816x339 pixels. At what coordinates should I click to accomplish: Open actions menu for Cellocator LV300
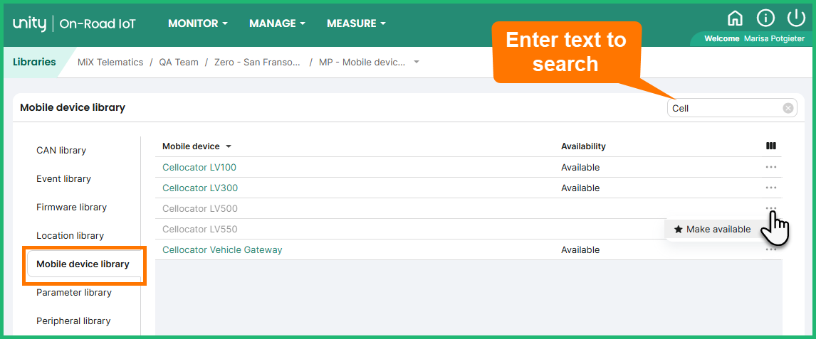click(x=770, y=188)
